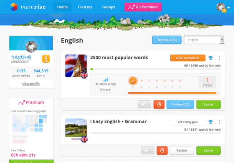Open more options for Easy English Grammar
Viewport: 234px width, 163px height.
pyautogui.click(x=219, y=122)
